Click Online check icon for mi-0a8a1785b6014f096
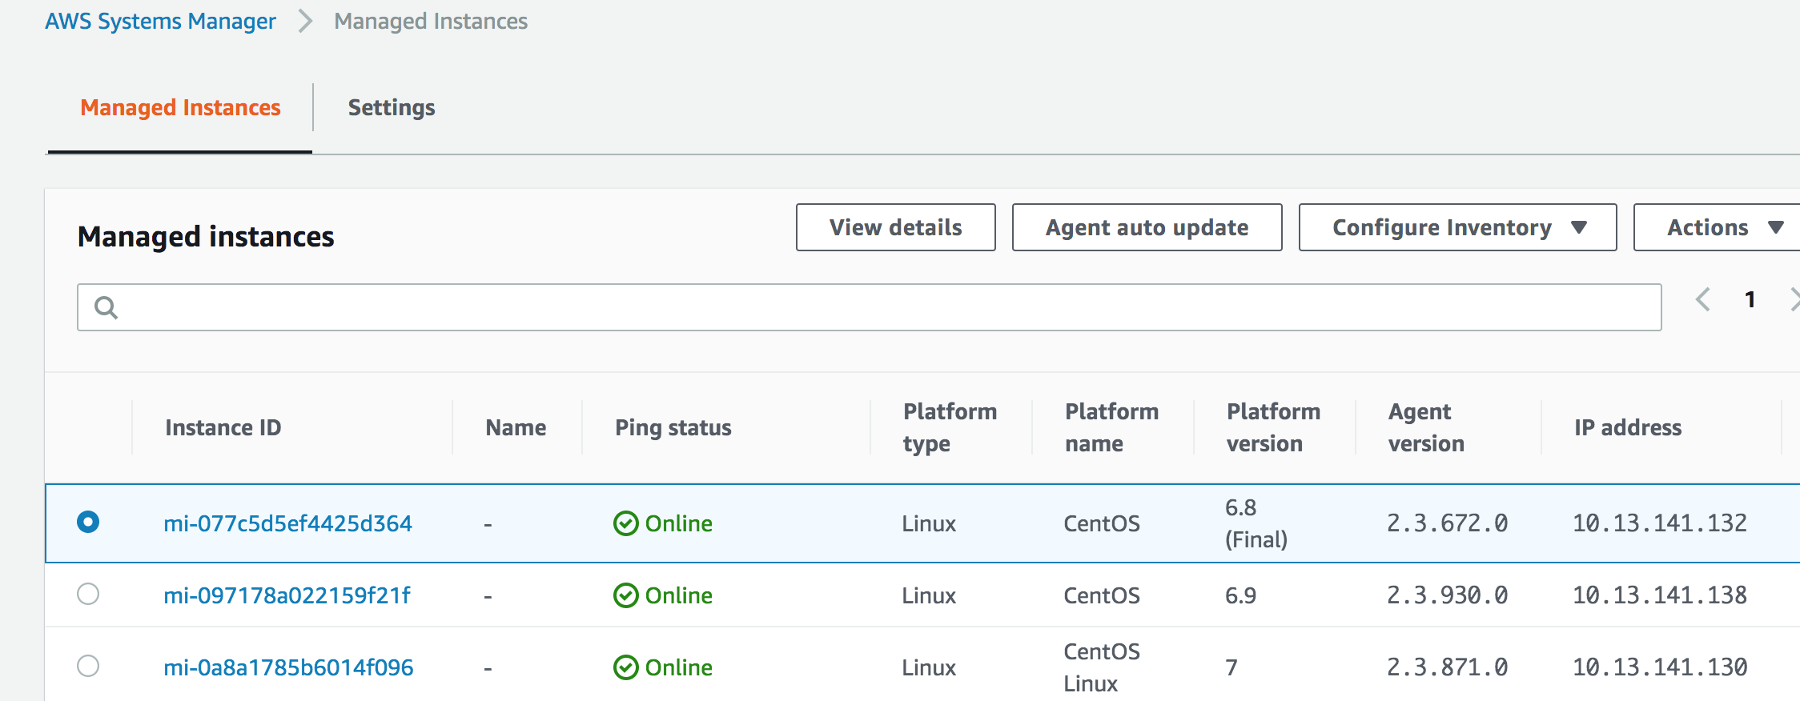1800x701 pixels. pyautogui.click(x=625, y=667)
